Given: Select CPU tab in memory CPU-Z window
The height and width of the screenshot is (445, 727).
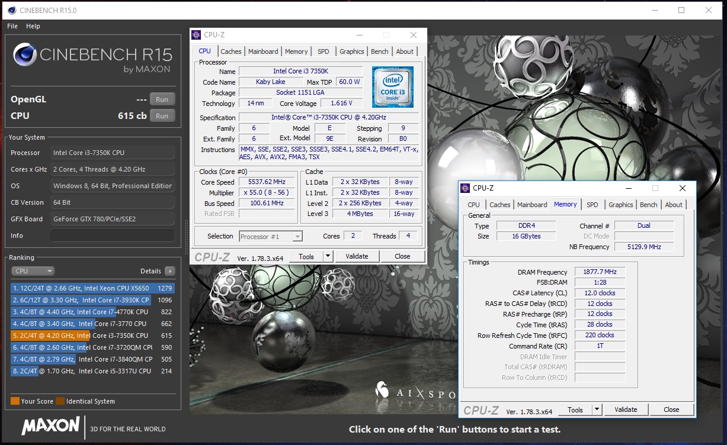Looking at the screenshot, I should coord(474,205).
